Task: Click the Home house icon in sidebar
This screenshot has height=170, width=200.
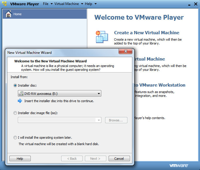Action: click(x=8, y=14)
